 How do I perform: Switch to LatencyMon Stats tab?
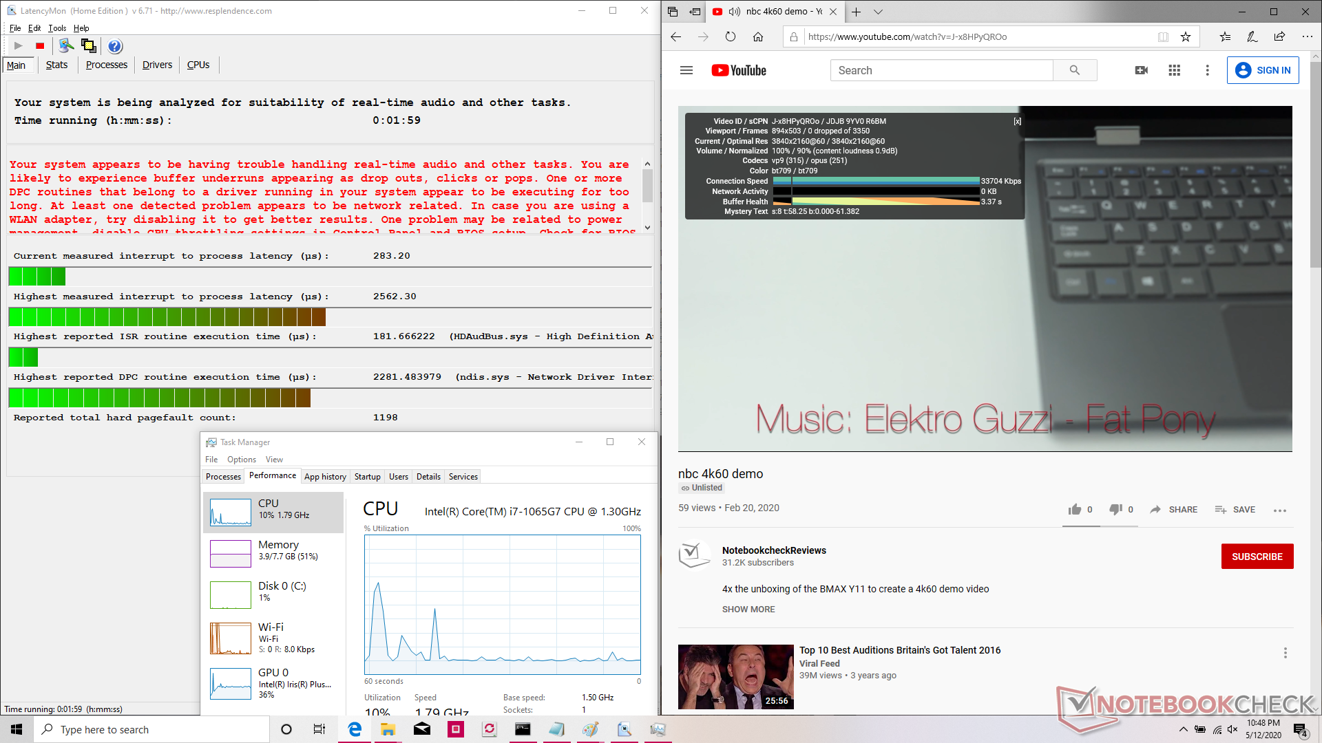[57, 65]
